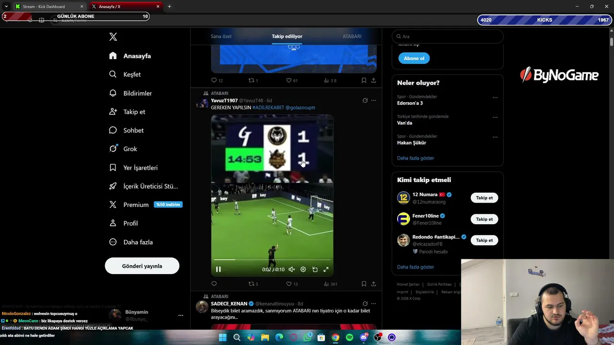Open account switcher dots for Bünyamin

pos(181,315)
